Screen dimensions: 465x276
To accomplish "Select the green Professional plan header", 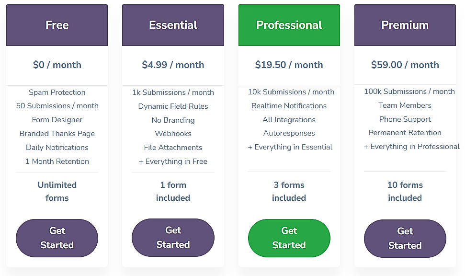I will pyautogui.click(x=289, y=25).
